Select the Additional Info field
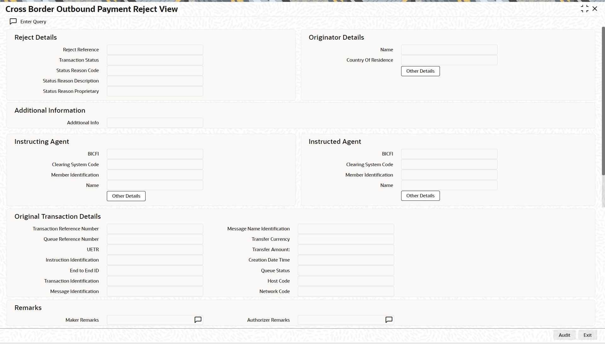The image size is (605, 344). click(155, 123)
